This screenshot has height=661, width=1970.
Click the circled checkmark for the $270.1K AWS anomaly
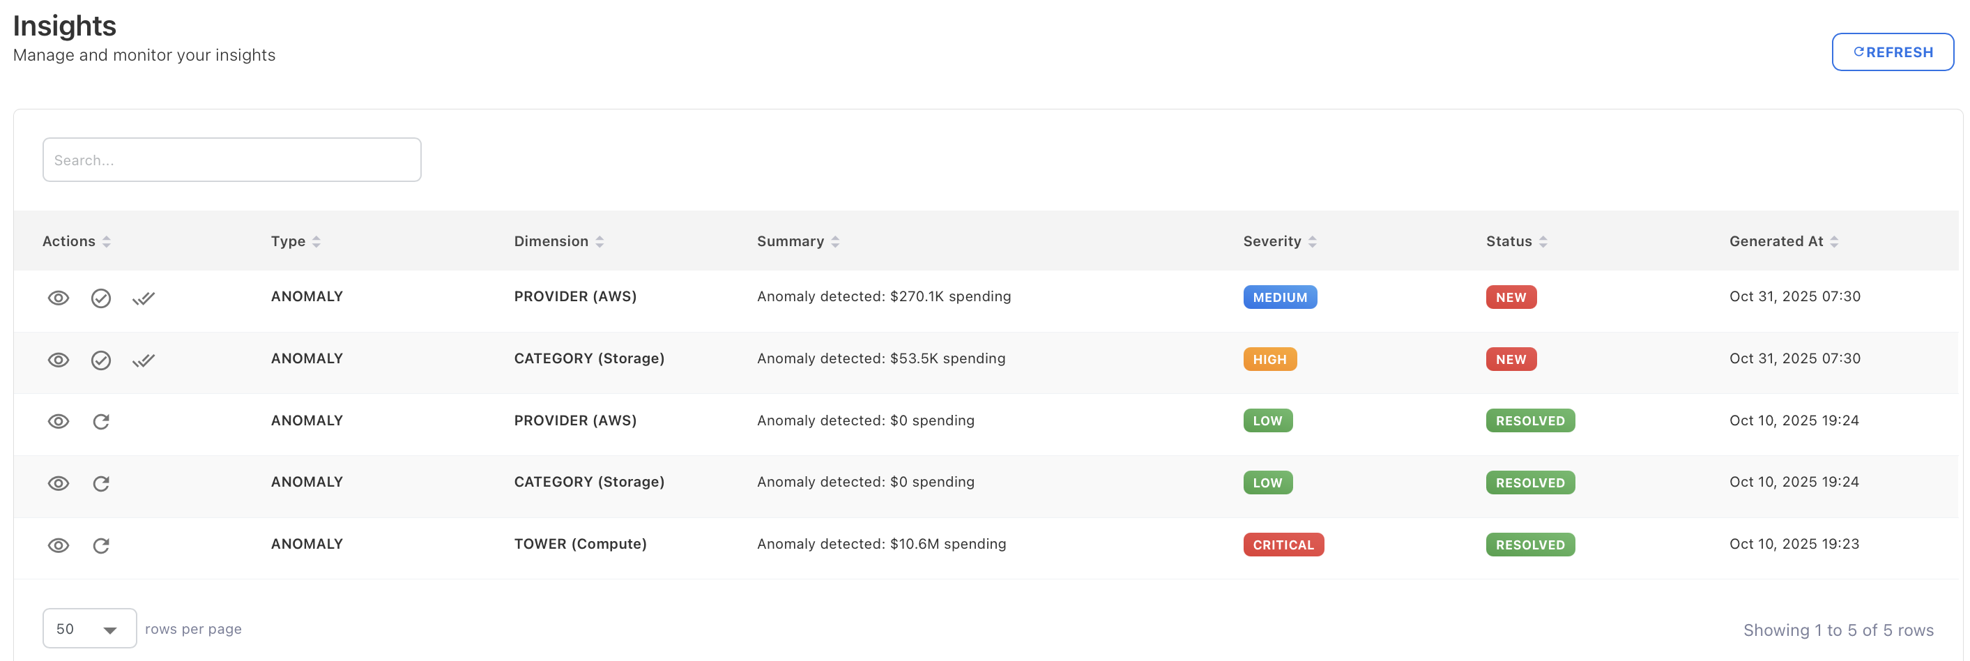[x=101, y=298]
